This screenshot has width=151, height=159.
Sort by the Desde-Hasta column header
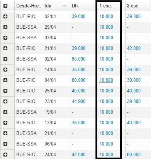(x=29, y=6)
